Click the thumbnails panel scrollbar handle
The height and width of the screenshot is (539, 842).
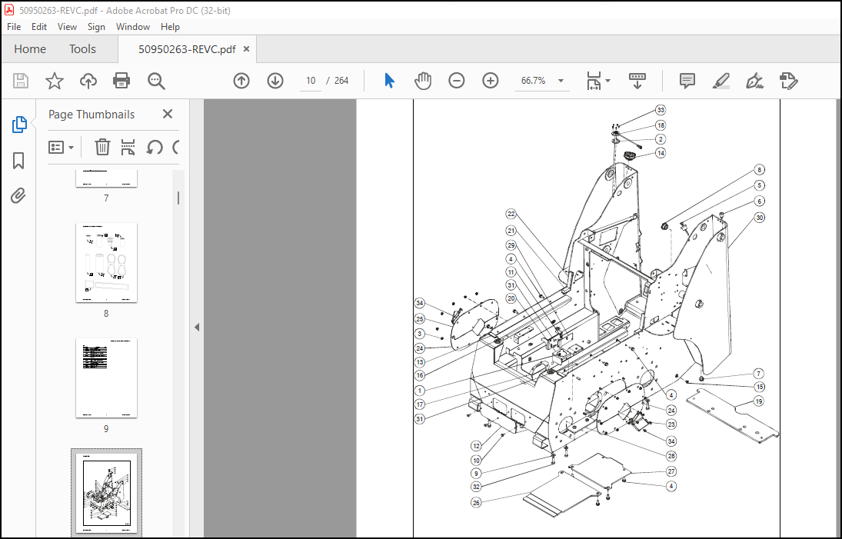coord(178,198)
